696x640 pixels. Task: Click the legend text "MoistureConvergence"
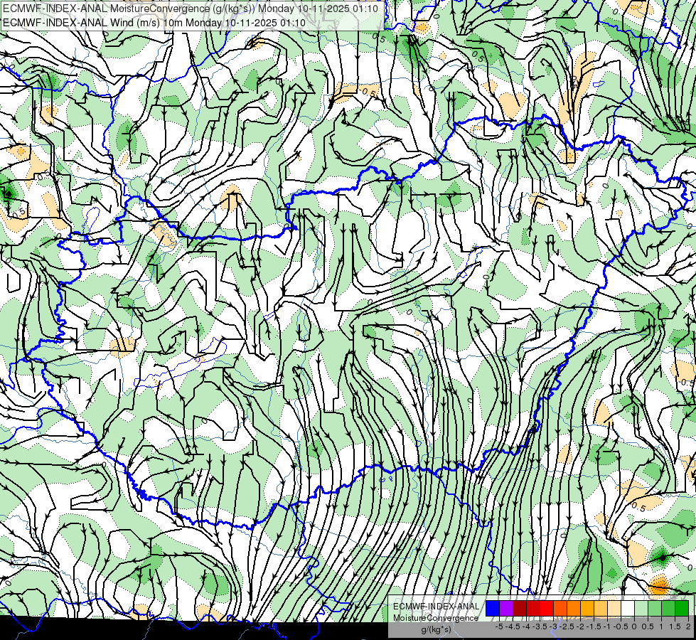(436, 618)
